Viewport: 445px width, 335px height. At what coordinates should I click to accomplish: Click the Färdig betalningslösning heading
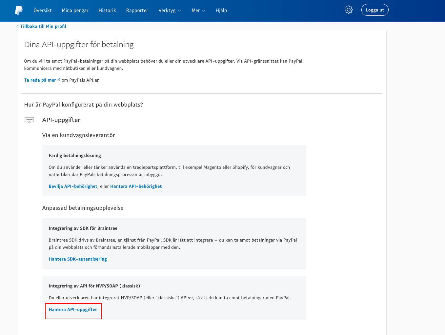coord(75,155)
